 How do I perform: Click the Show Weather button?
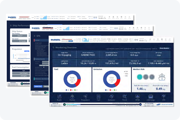coord(164,48)
